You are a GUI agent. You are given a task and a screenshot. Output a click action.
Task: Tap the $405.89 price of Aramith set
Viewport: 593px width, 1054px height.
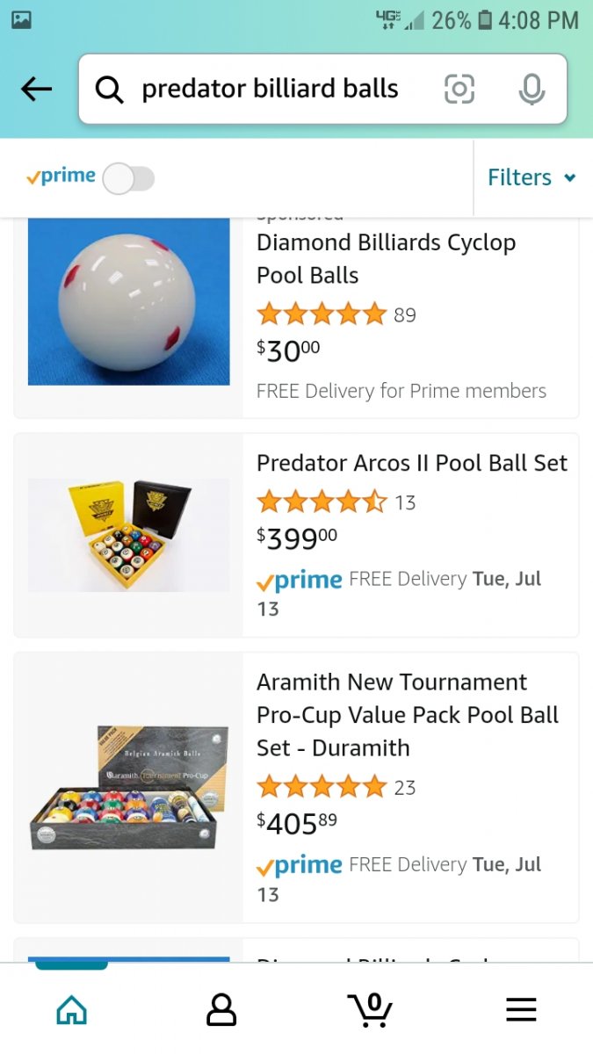pyautogui.click(x=296, y=823)
